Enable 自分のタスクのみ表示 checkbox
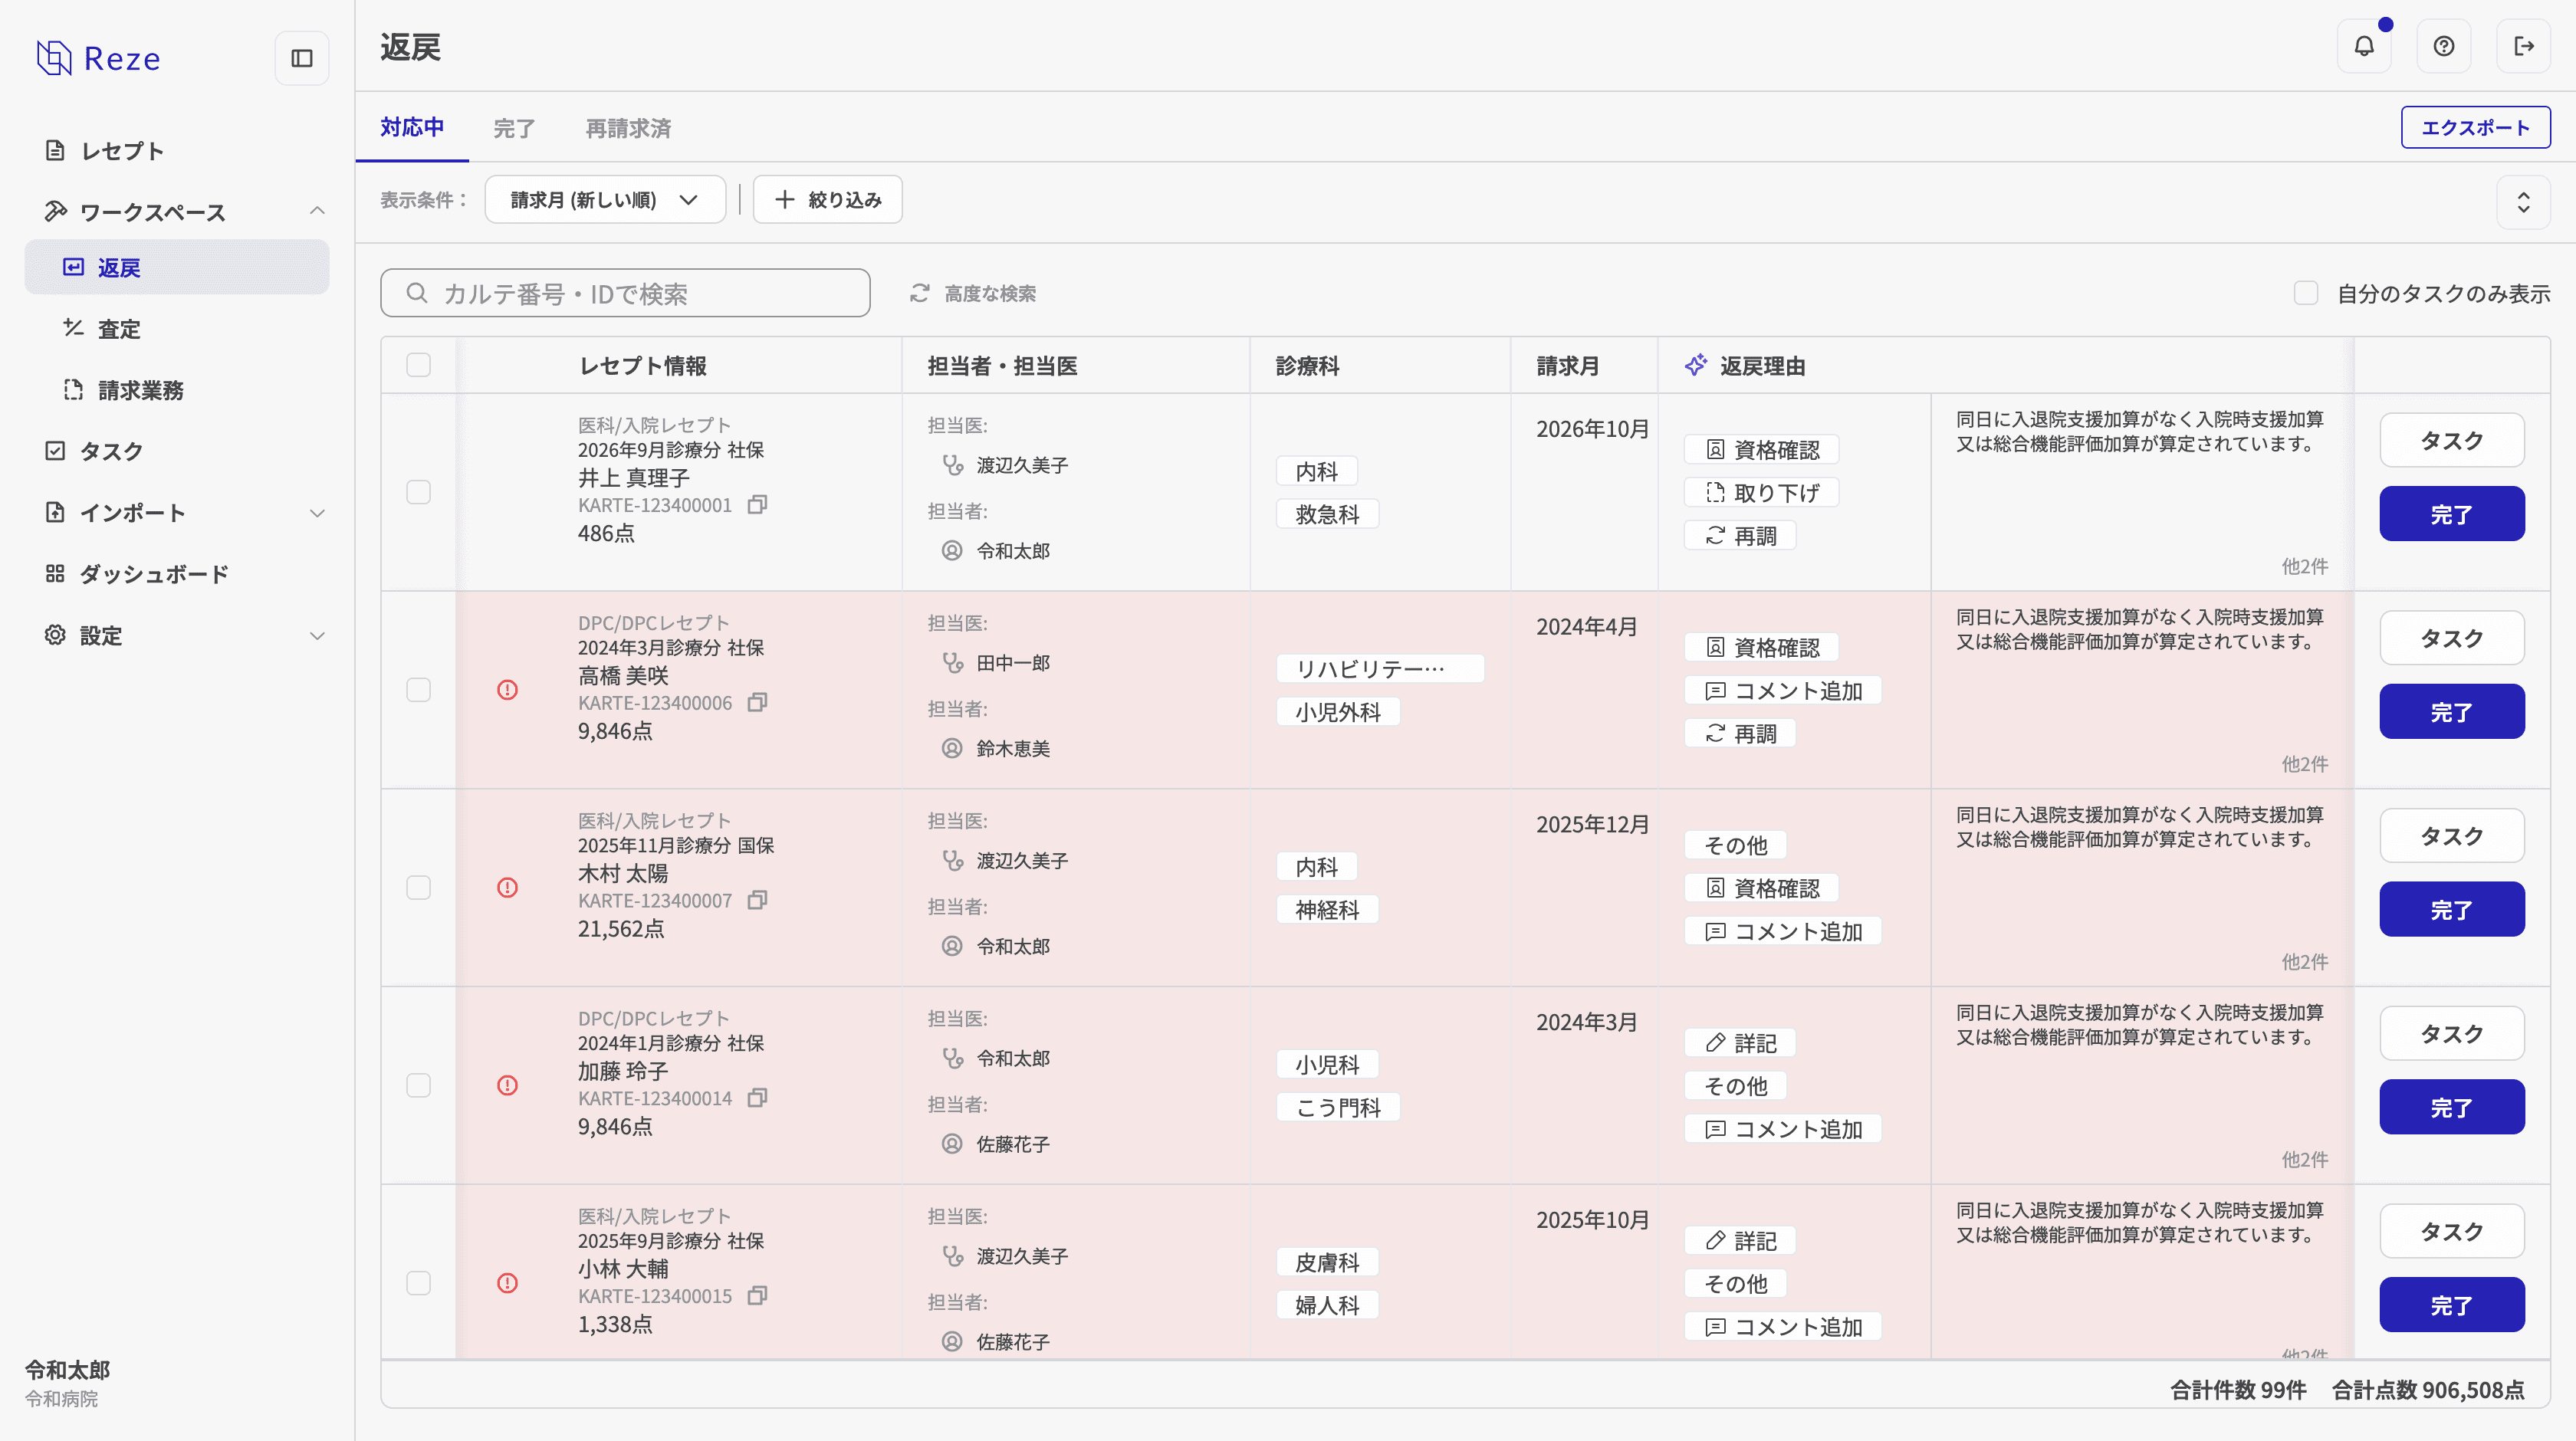 click(2306, 293)
